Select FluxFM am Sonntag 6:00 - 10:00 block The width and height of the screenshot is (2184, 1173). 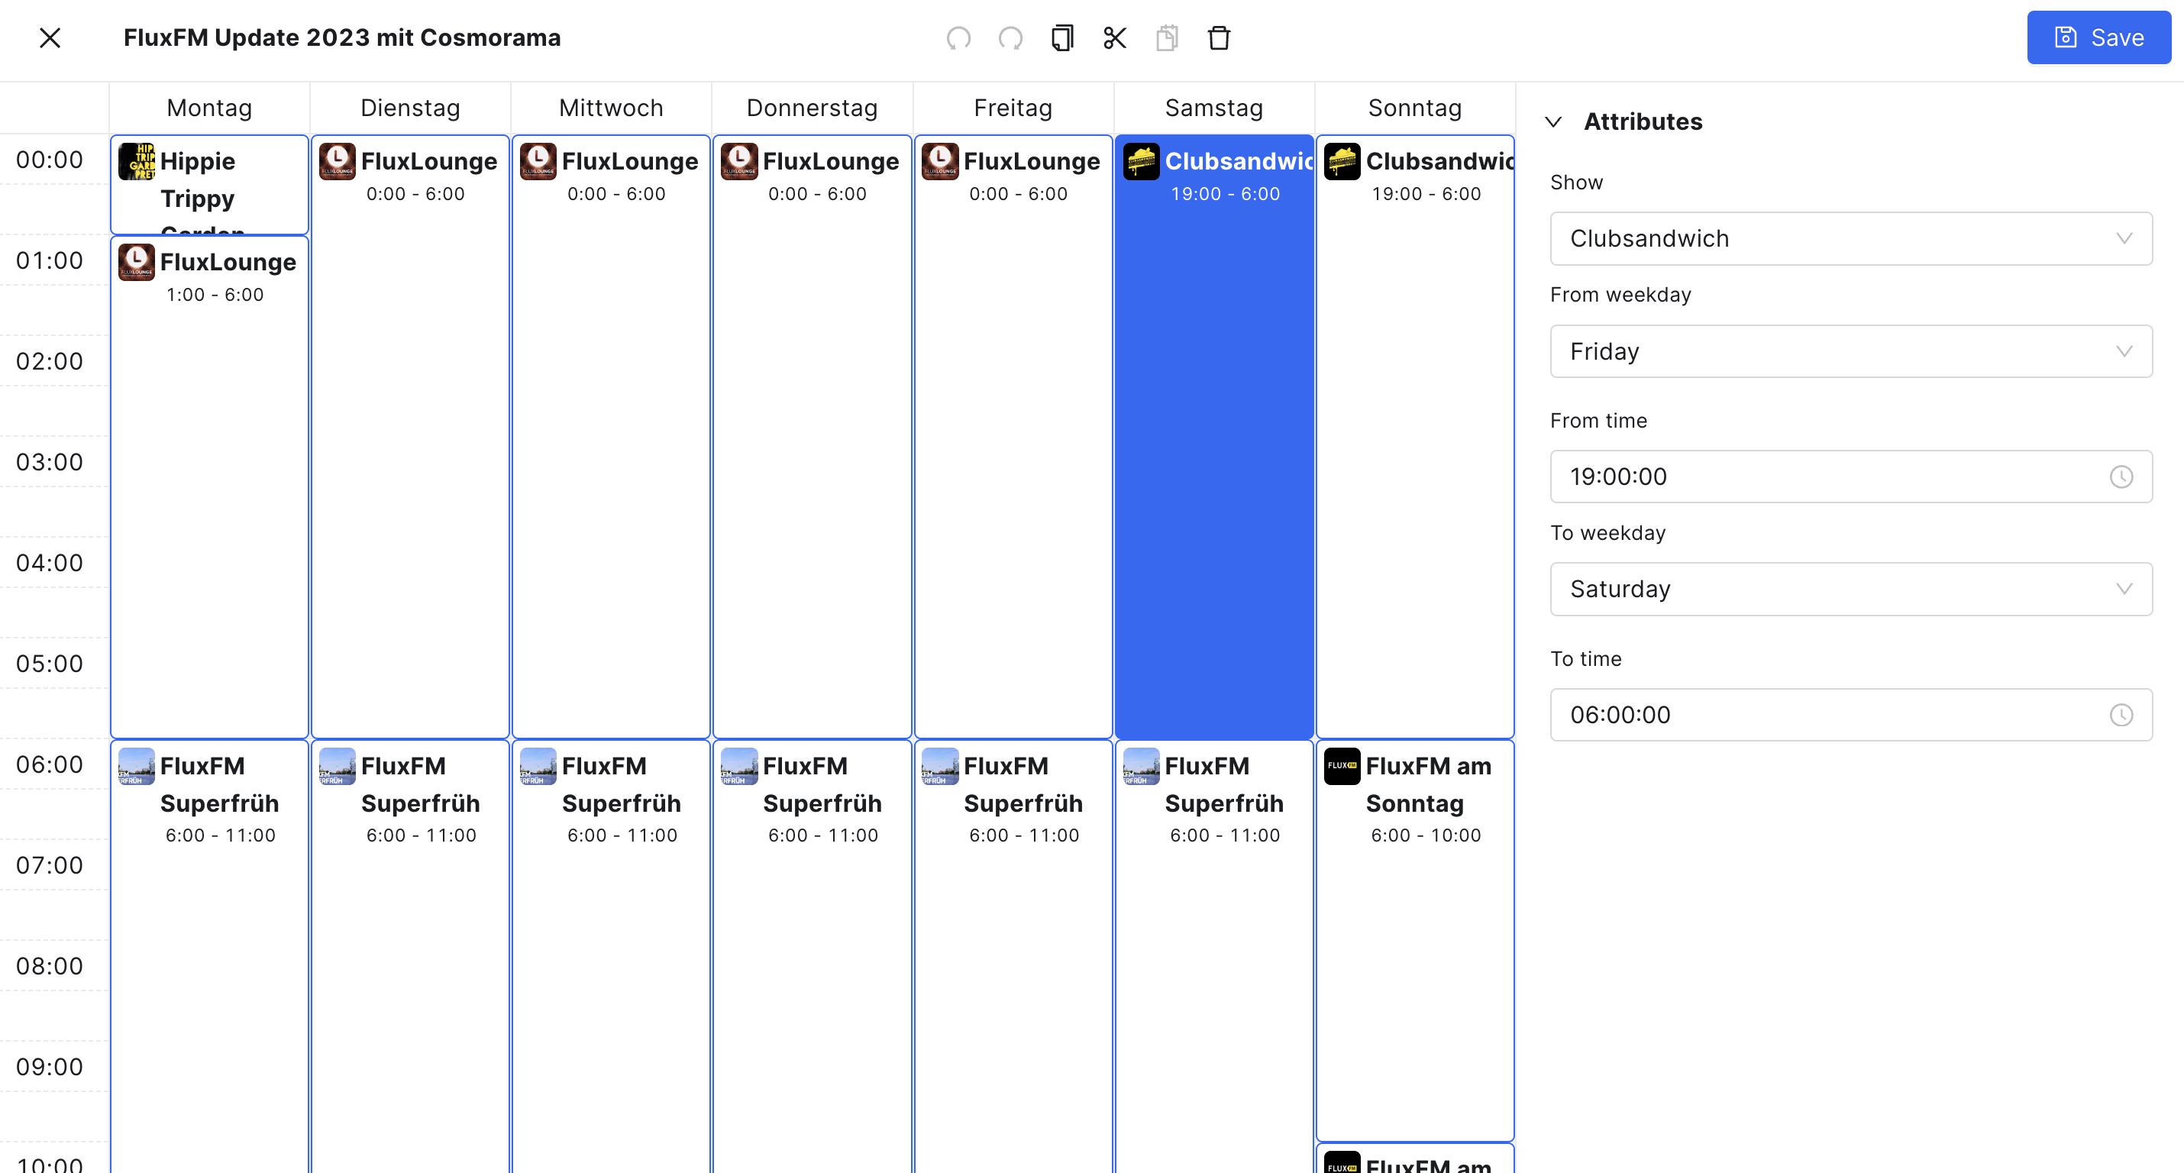click(x=1414, y=941)
